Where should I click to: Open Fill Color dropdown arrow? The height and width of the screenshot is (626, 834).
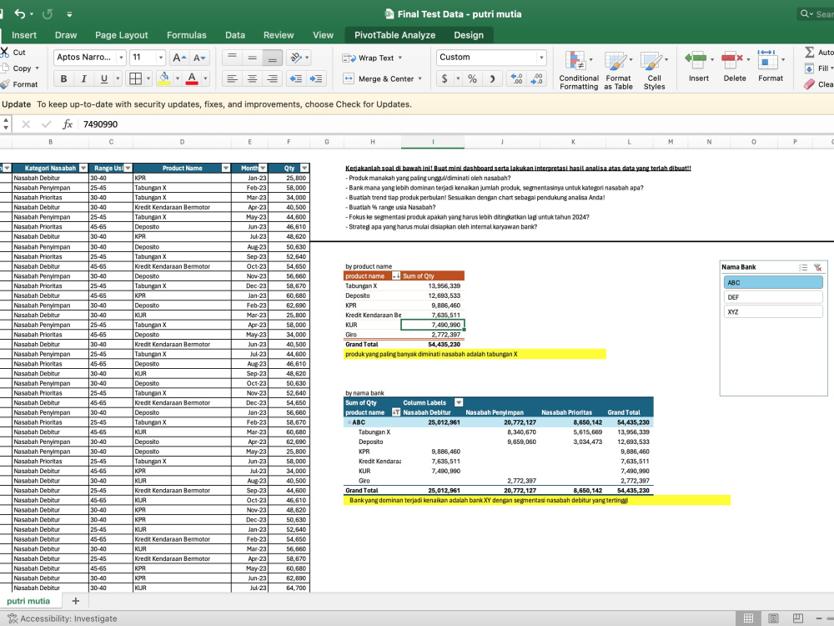178,78
